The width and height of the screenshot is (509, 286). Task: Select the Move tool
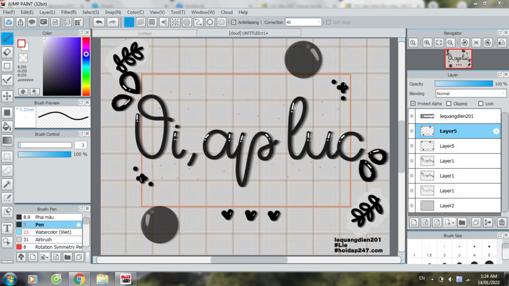(x=7, y=96)
